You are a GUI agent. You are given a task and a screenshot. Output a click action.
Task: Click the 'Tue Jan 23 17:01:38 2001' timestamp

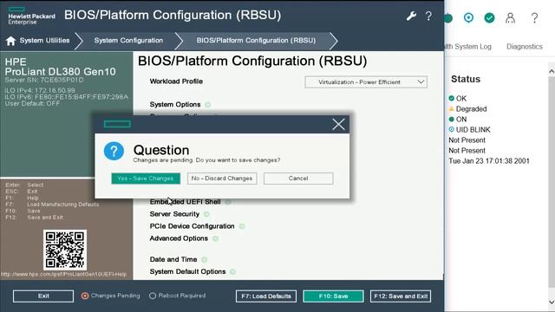[489, 161]
